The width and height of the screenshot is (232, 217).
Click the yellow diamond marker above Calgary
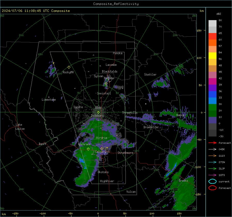(102, 149)
